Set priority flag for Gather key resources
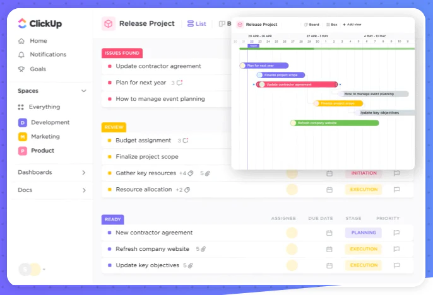Image resolution: width=433 pixels, height=295 pixels. pyautogui.click(x=396, y=173)
